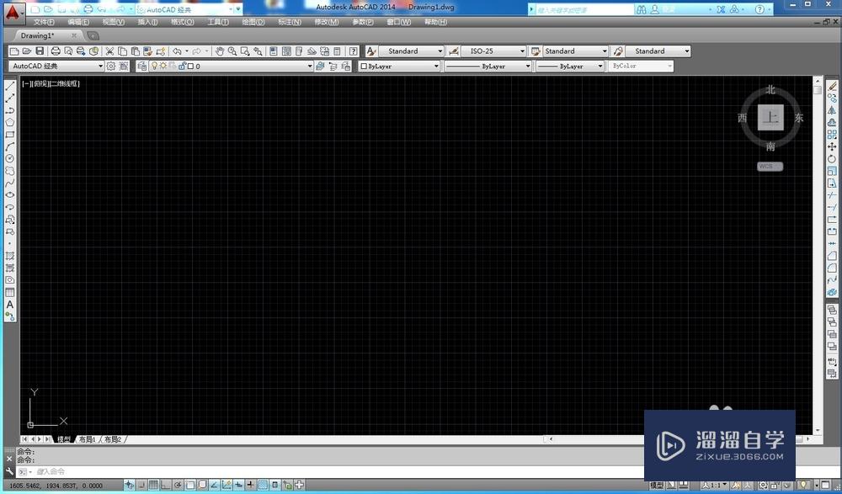Expand the layer 0 control dropdown
Image resolution: width=842 pixels, height=494 pixels.
coord(310,66)
